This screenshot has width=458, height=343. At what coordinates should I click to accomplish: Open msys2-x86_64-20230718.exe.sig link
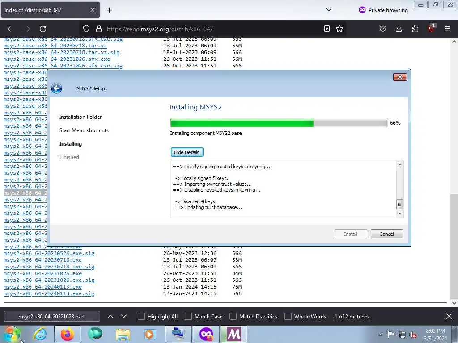pyautogui.click(x=49, y=267)
